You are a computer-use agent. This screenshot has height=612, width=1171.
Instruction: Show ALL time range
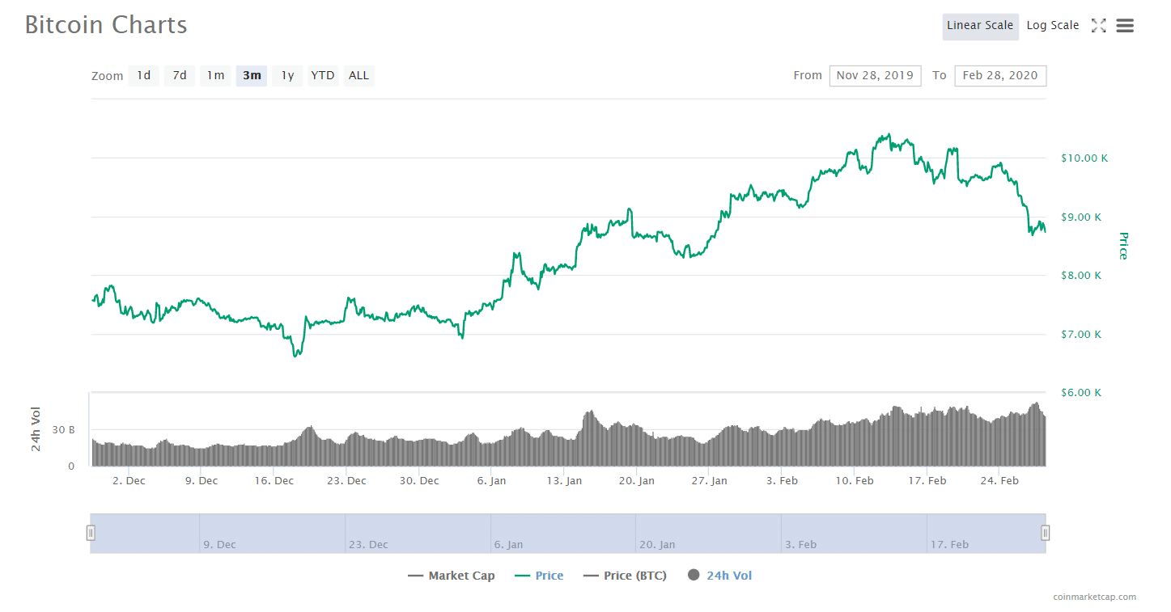pos(359,76)
